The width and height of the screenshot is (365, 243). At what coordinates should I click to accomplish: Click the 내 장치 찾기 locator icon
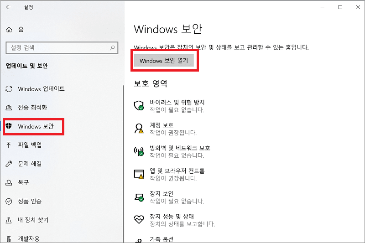9,220
